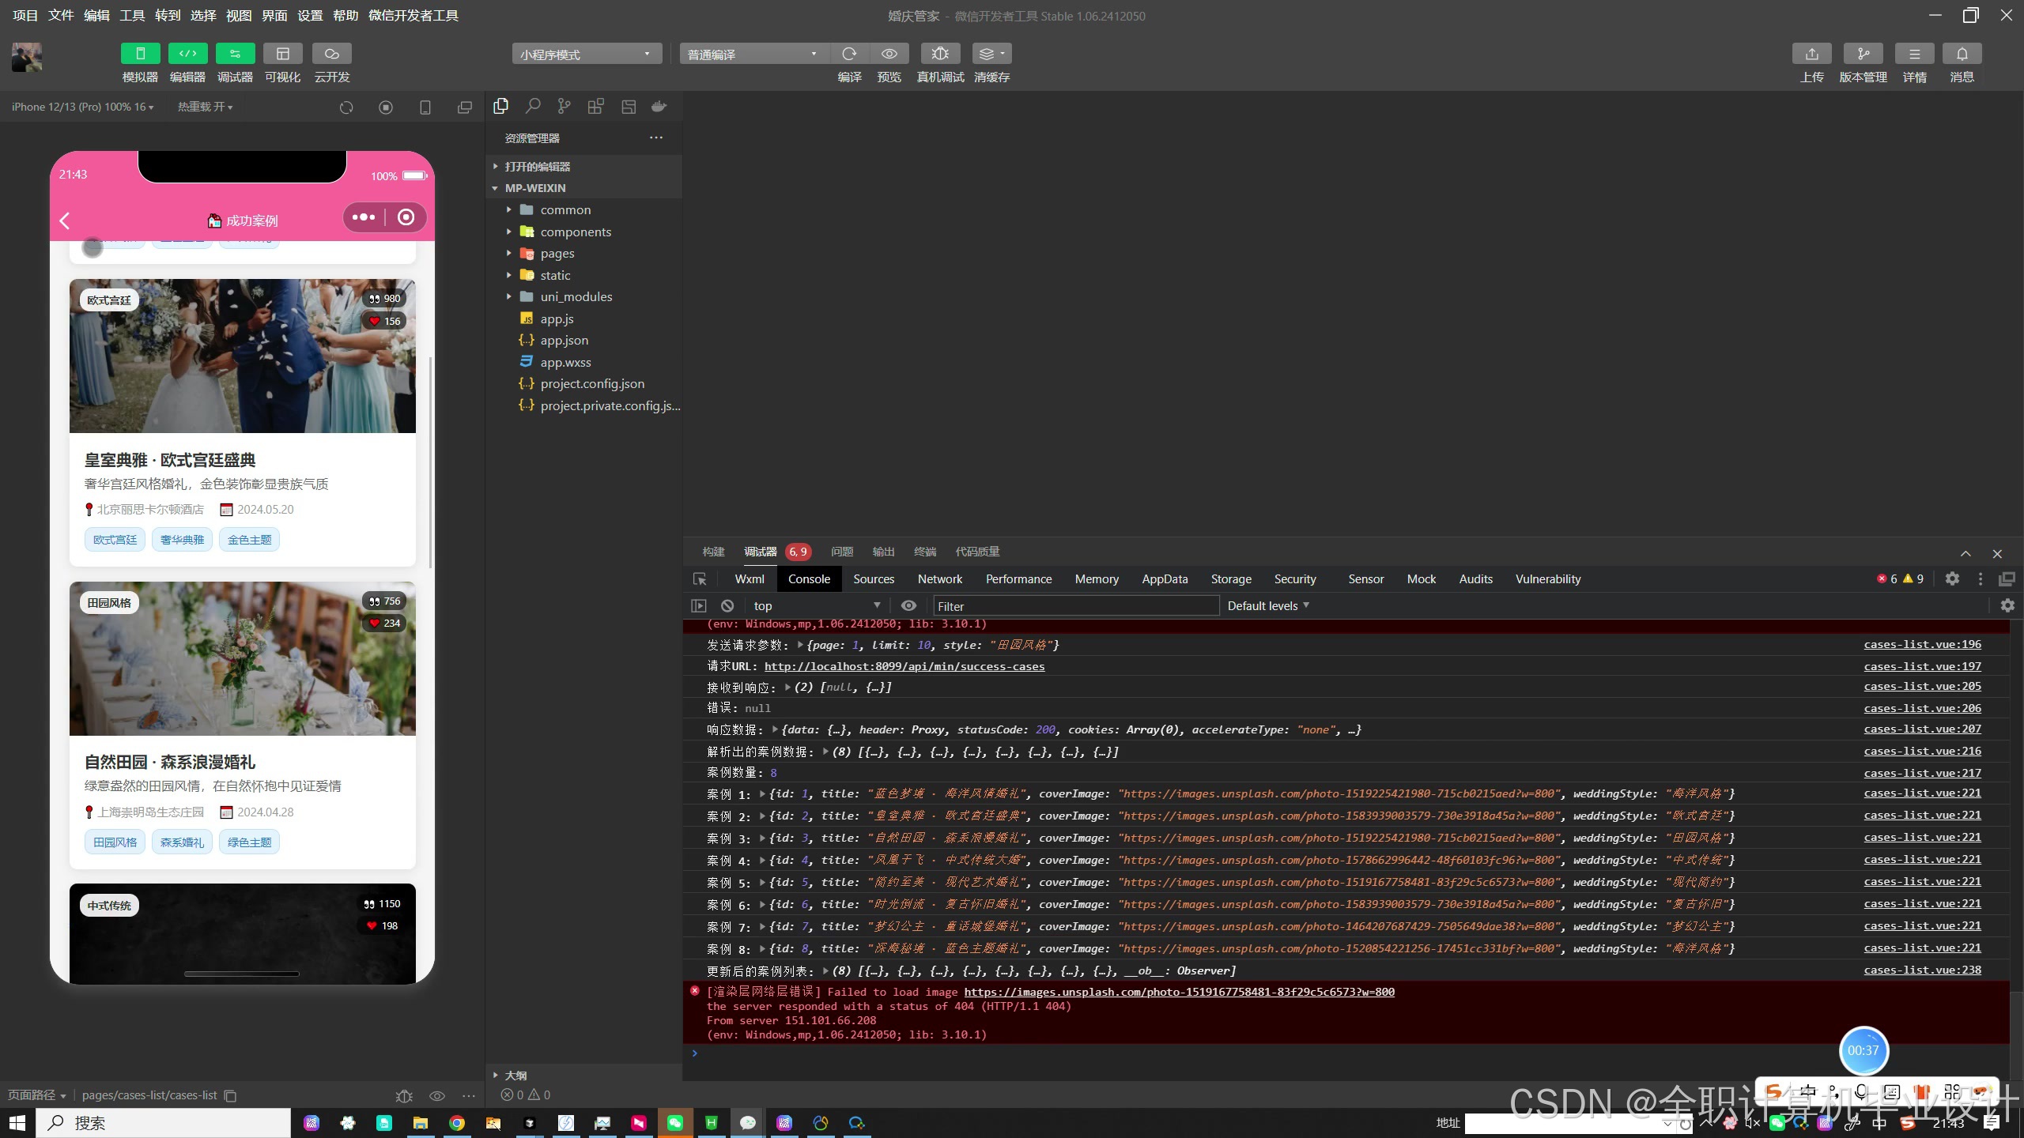Screen dimensions: 2024x1138
Task: Toggle the 调试器 panel button
Action: [x=235, y=54]
